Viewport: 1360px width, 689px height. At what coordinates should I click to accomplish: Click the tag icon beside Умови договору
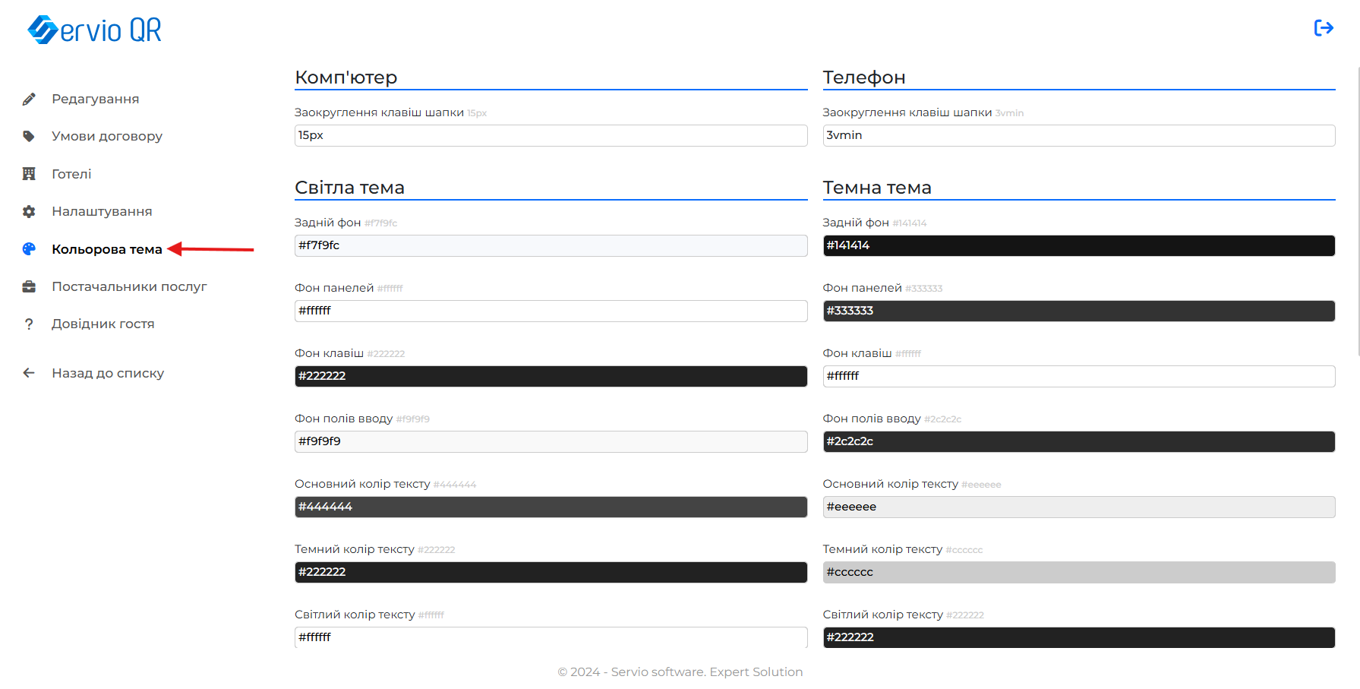(x=29, y=137)
